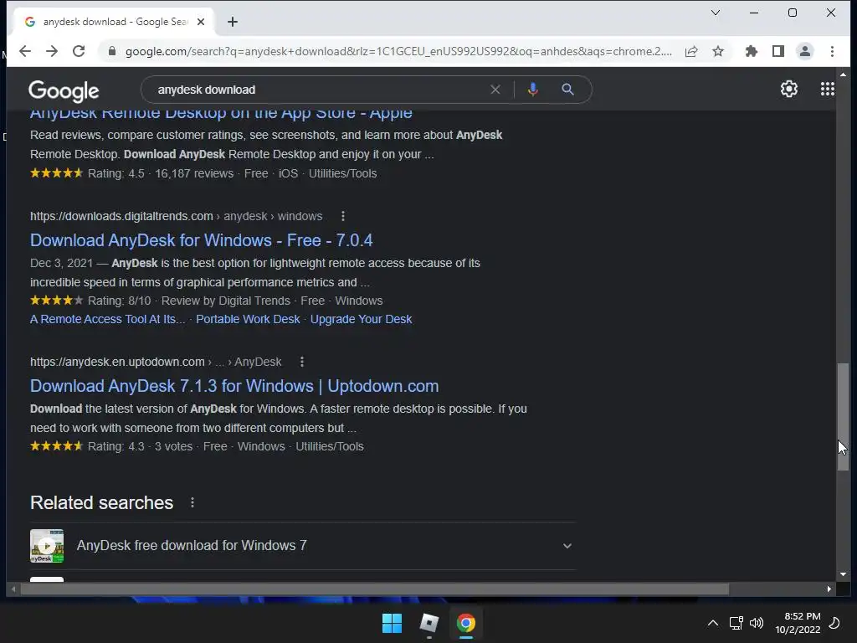Open the Roblox taskbar app

click(x=429, y=623)
